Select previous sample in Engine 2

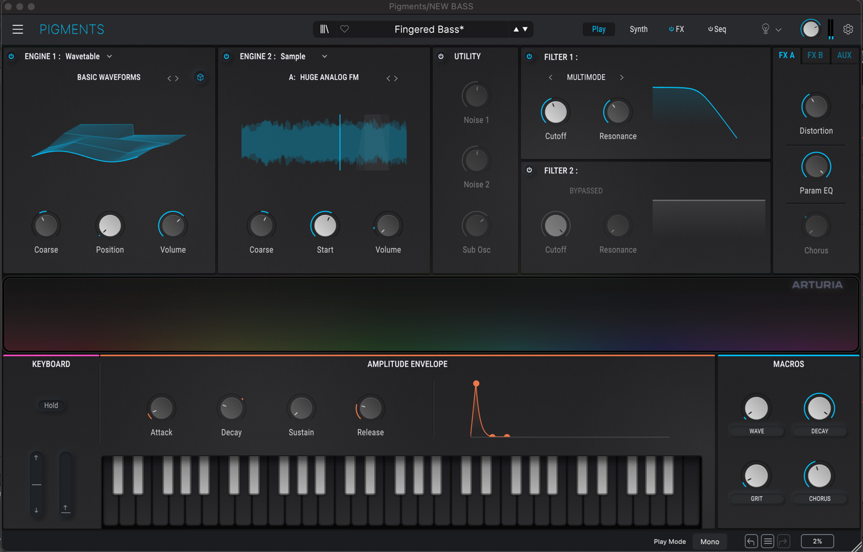click(388, 78)
